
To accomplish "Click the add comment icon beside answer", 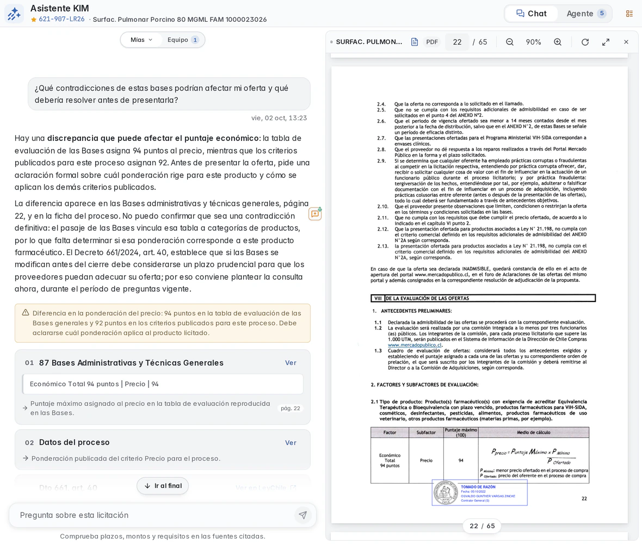I will 315,214.
